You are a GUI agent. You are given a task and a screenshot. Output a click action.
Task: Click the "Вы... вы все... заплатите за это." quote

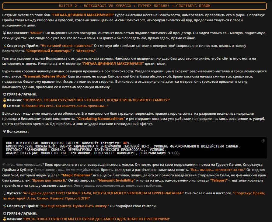tap(218, 170)
